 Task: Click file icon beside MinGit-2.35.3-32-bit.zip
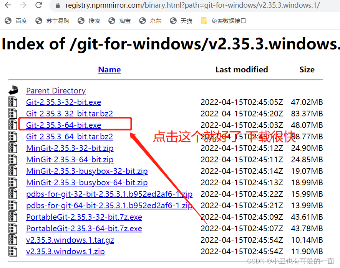tap(13, 148)
